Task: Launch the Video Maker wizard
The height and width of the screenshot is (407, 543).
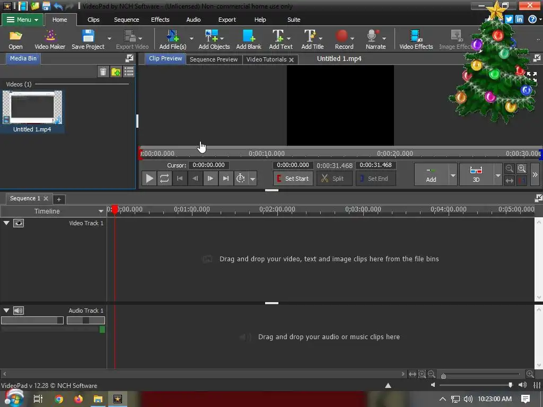Action: [x=50, y=39]
